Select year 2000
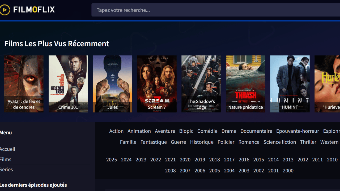This screenshot has height=191, width=340. (x=288, y=171)
